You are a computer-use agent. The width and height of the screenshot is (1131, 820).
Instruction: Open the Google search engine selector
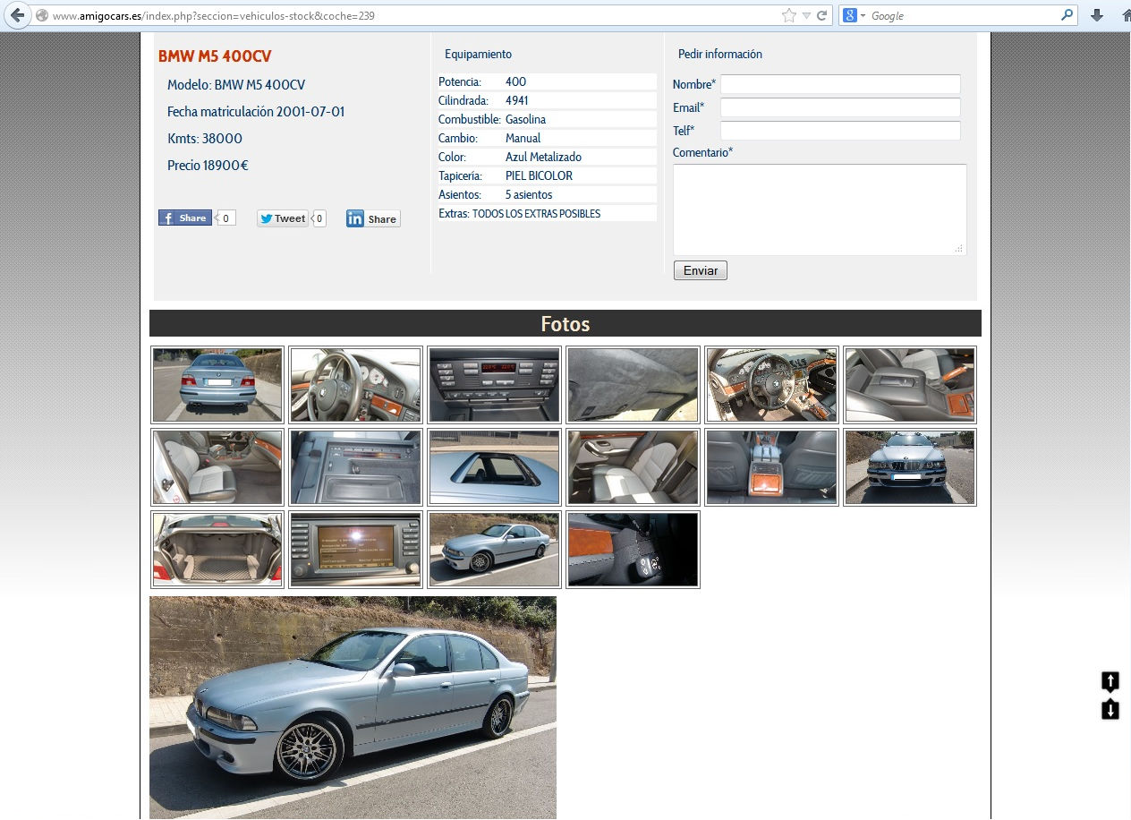pyautogui.click(x=854, y=15)
